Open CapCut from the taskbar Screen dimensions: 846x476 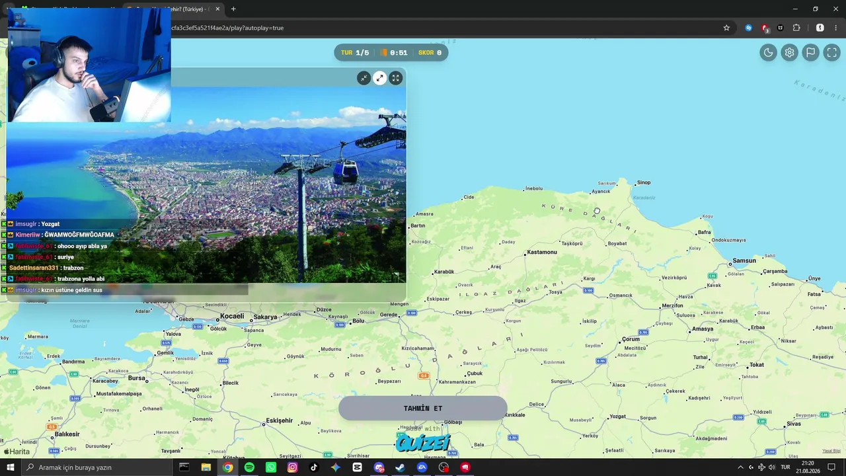(358, 467)
